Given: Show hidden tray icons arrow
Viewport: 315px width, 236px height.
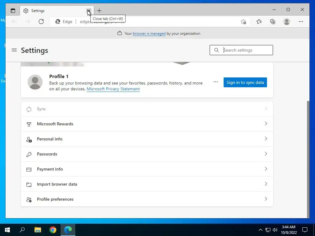Looking at the screenshot, I should pos(260,230).
